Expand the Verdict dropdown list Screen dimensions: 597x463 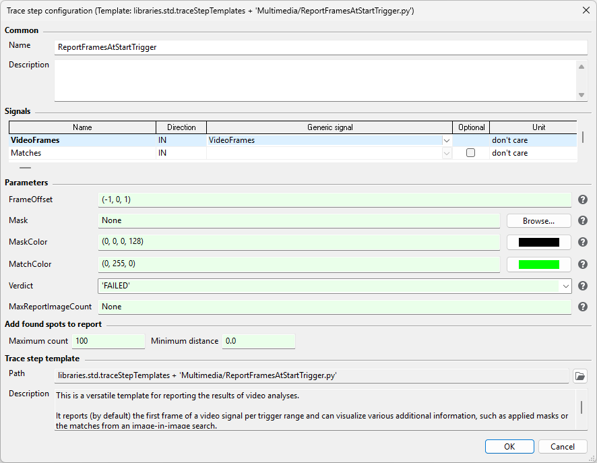click(x=565, y=286)
